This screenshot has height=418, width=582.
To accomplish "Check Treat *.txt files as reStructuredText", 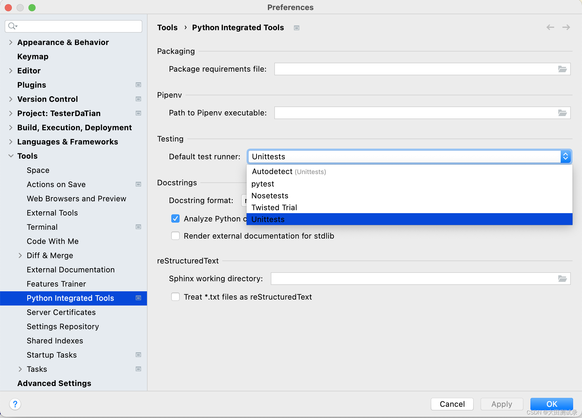I will [175, 297].
